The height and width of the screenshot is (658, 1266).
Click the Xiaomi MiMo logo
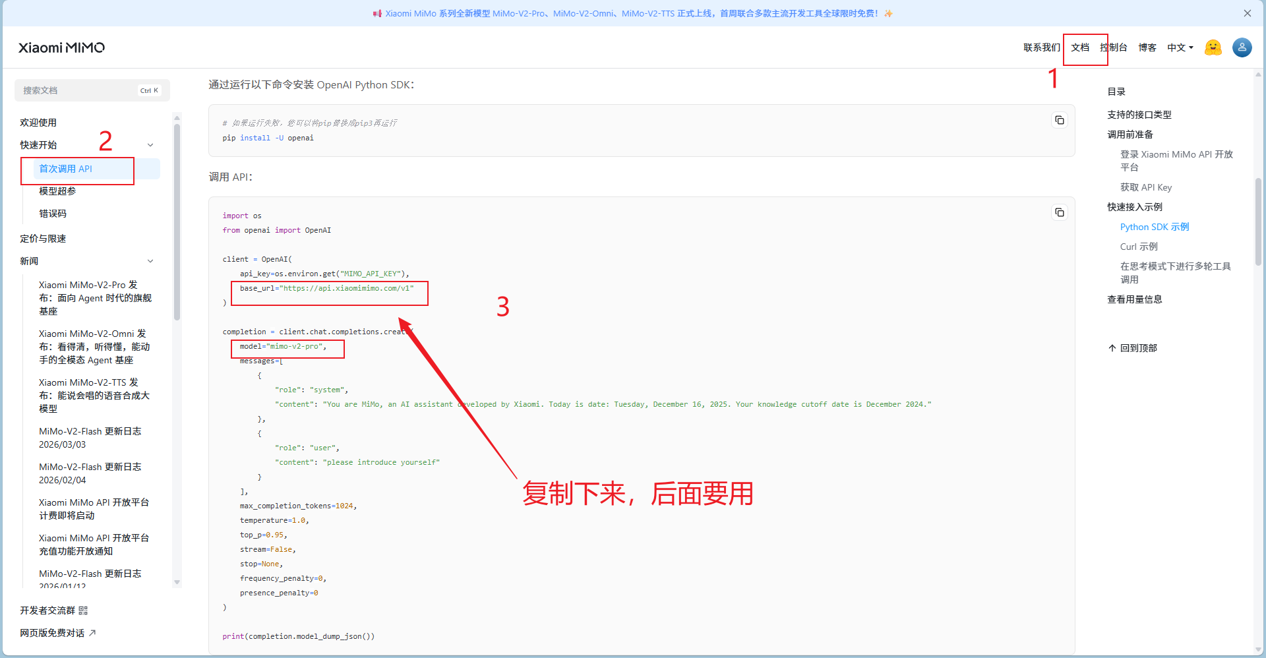tap(61, 47)
